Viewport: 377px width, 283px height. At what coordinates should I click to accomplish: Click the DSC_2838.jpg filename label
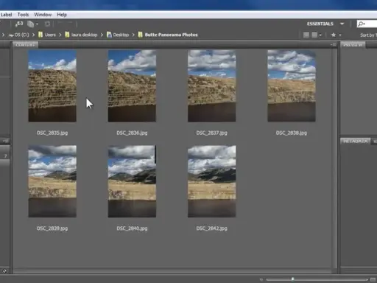click(292, 133)
